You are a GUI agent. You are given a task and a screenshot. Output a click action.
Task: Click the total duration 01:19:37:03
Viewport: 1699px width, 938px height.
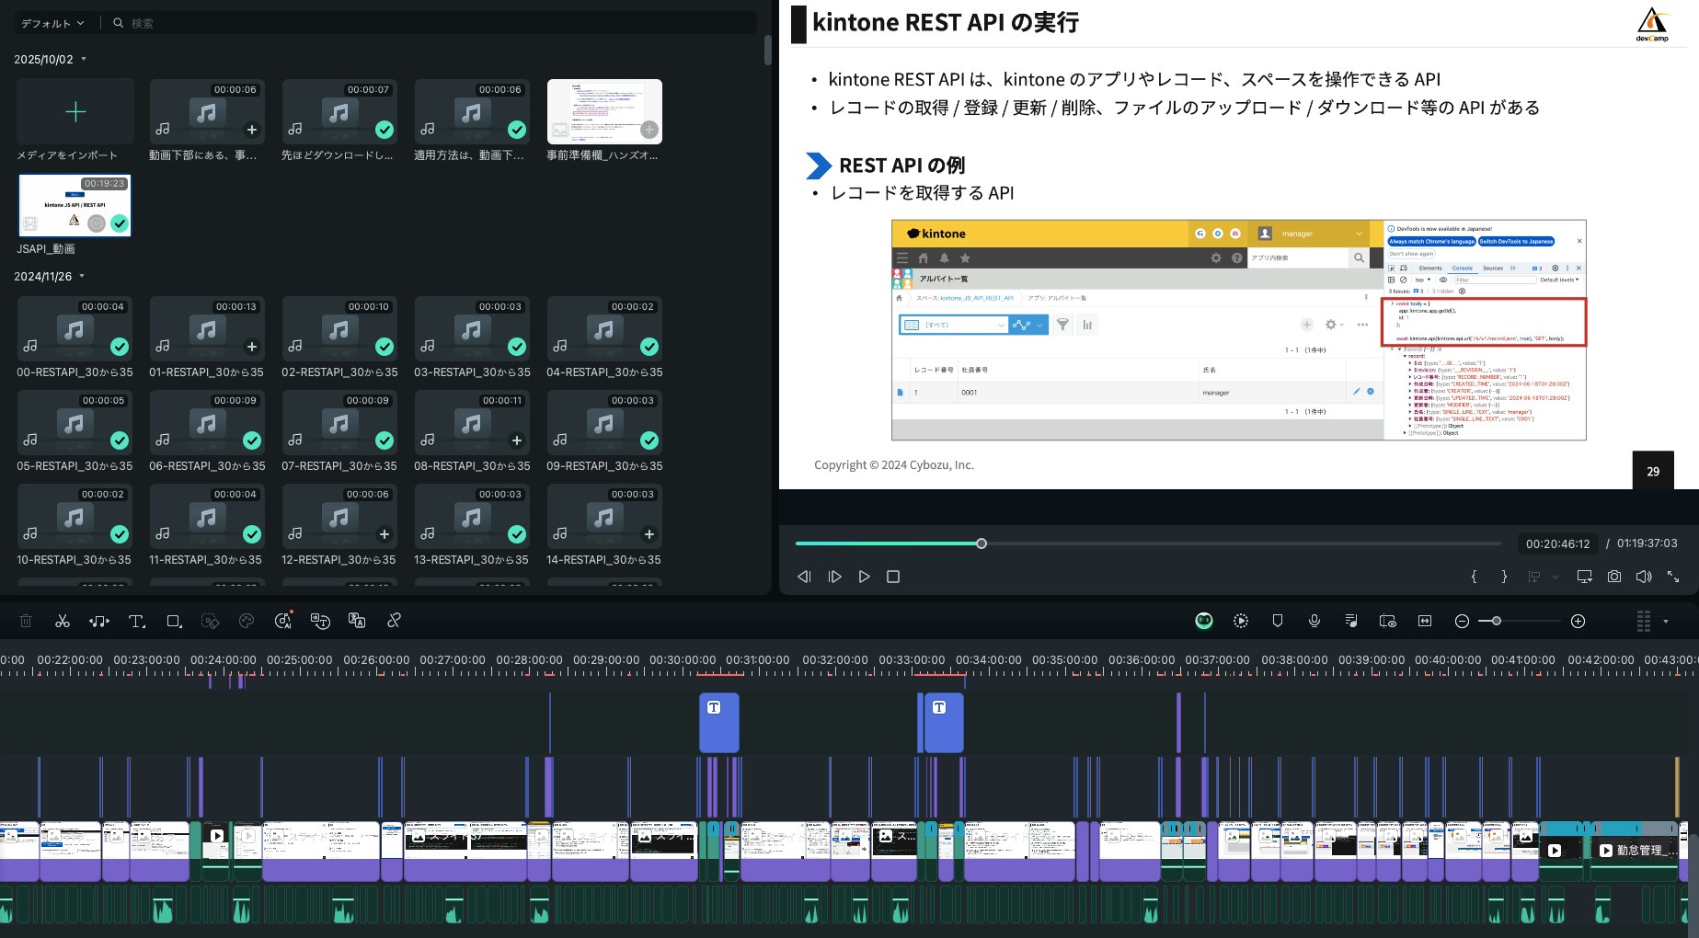click(x=1647, y=543)
